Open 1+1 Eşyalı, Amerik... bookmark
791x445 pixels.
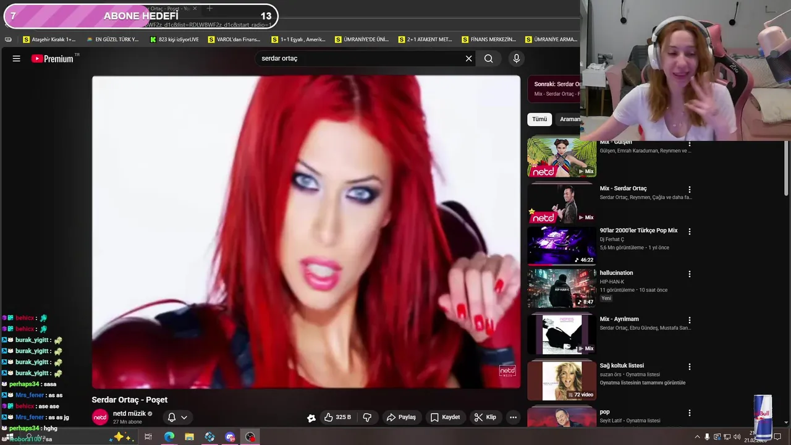coord(298,40)
